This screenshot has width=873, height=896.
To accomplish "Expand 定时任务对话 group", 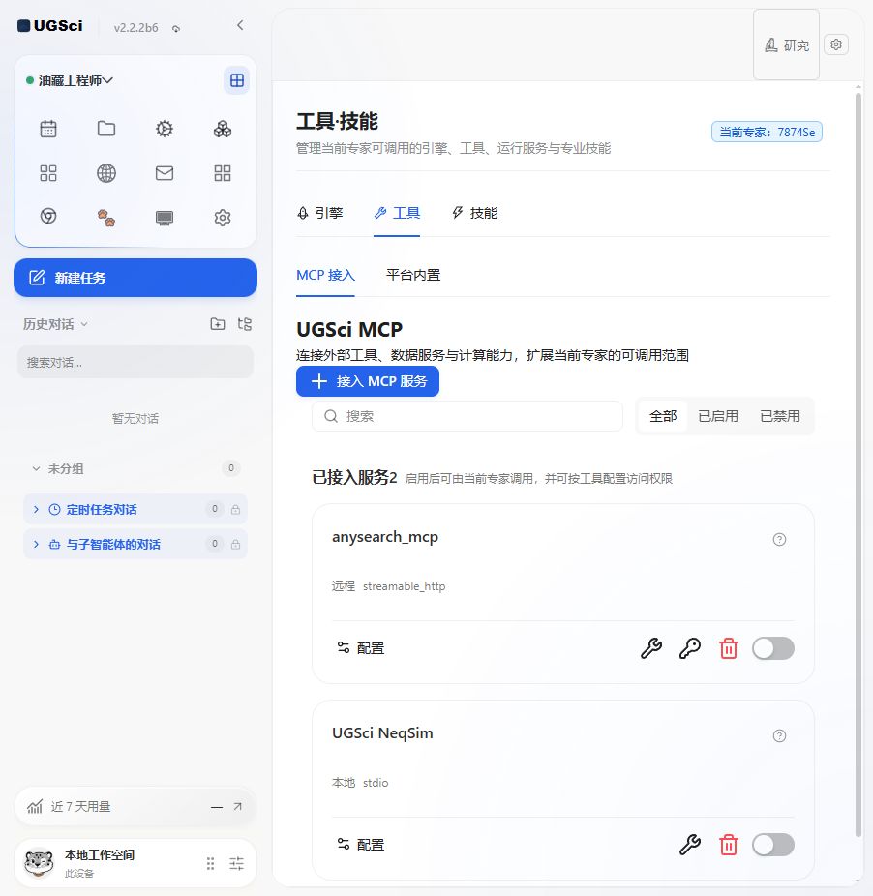I will point(36,509).
